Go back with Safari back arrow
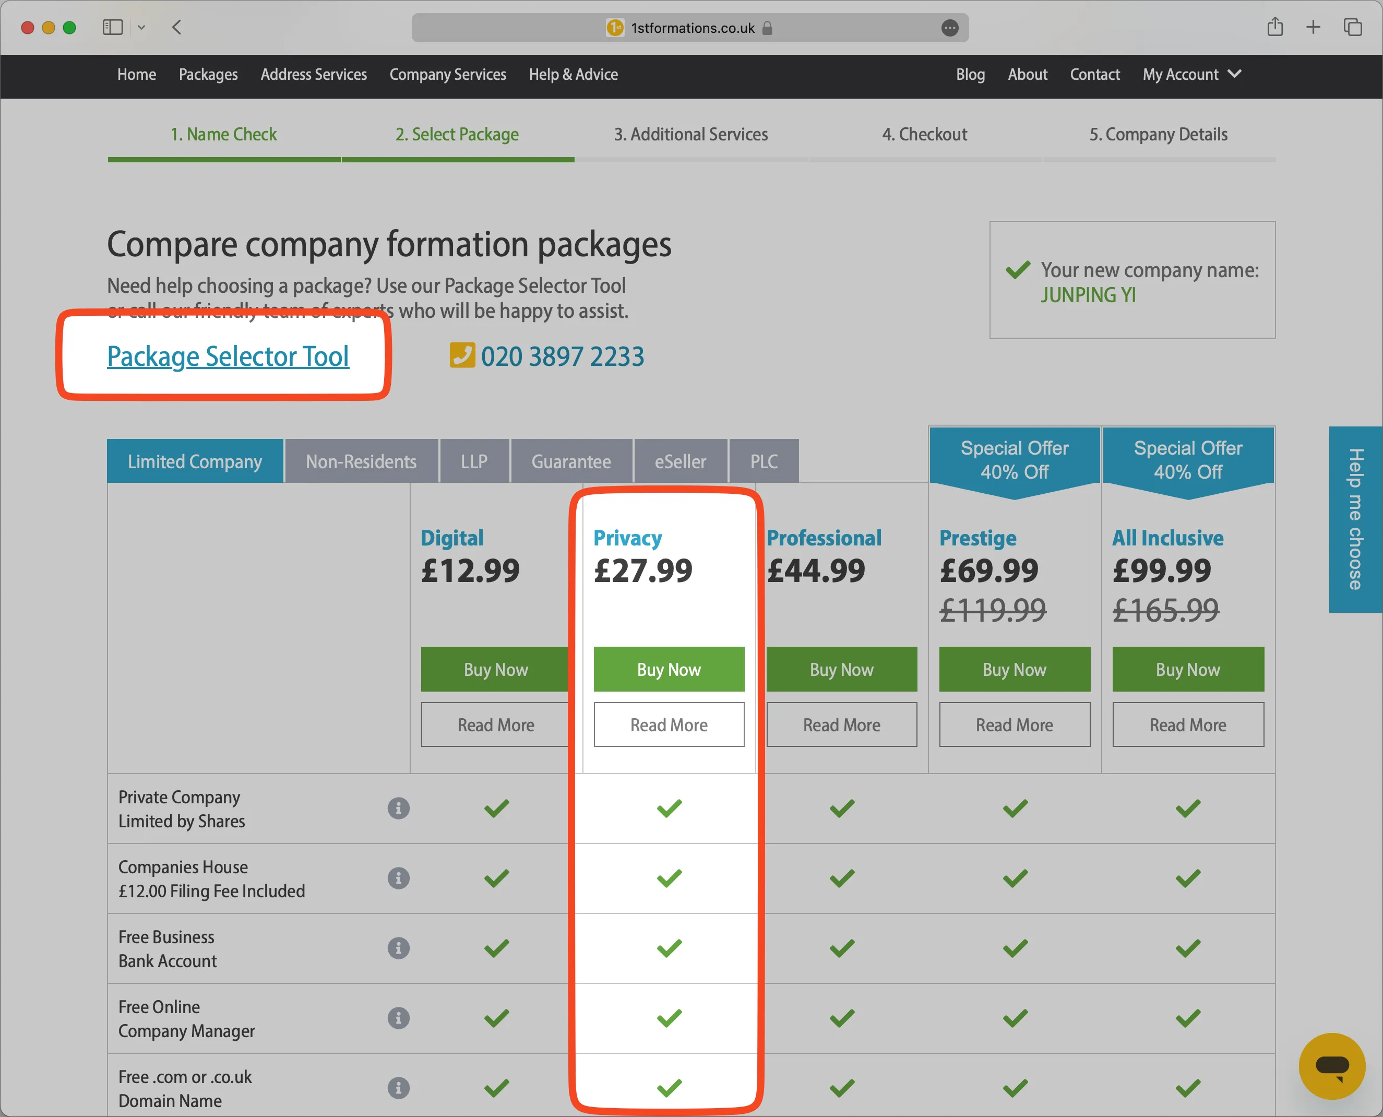This screenshot has height=1117, width=1383. click(177, 27)
